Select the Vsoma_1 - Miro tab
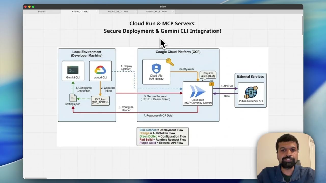 (80, 12)
